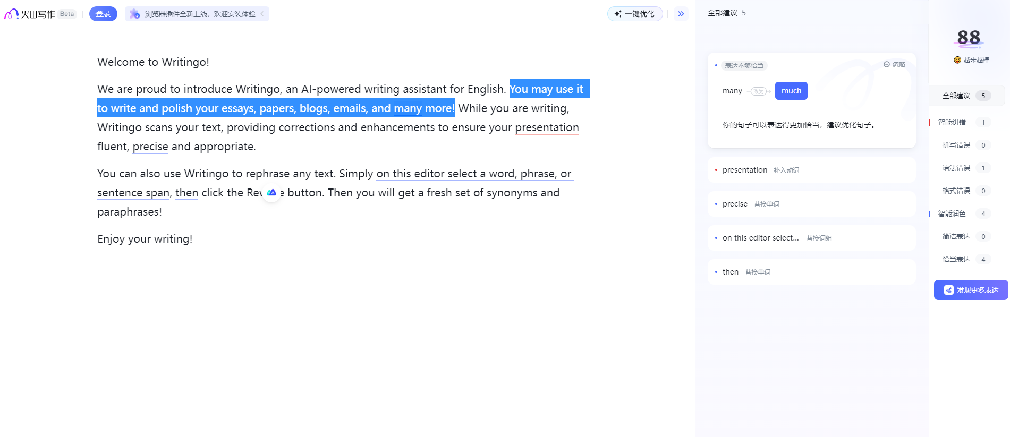Expand the 'precise' word replacement suggestion
1010x437 pixels.
click(811, 204)
